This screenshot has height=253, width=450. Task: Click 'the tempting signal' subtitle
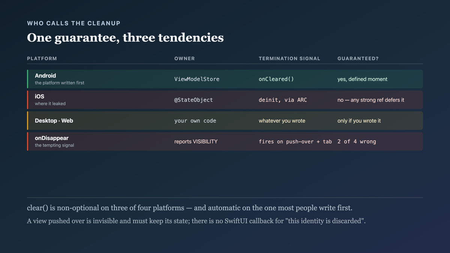(x=54, y=145)
